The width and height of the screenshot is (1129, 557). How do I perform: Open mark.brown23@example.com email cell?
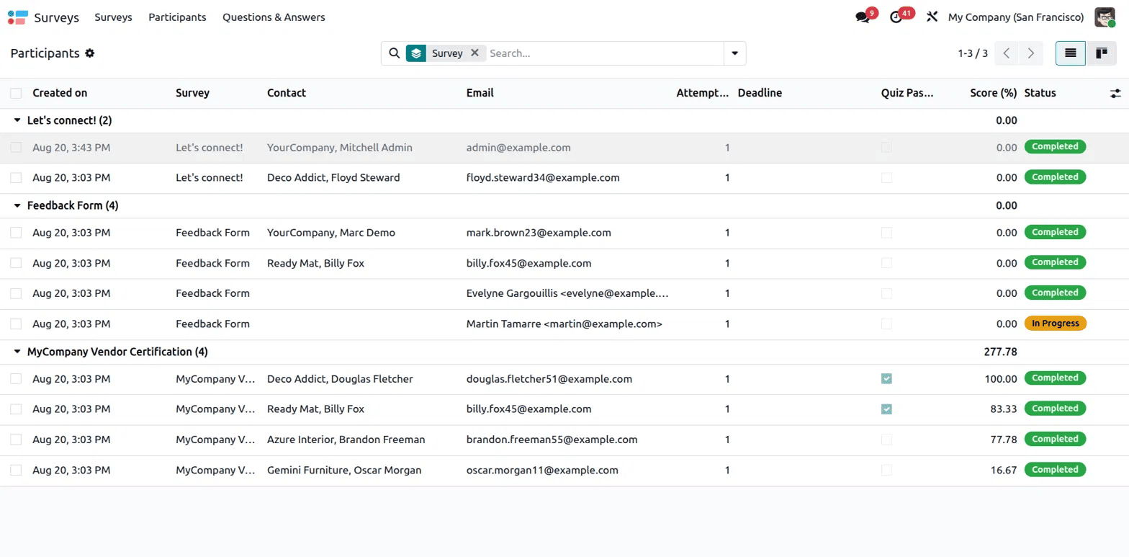[x=539, y=233]
